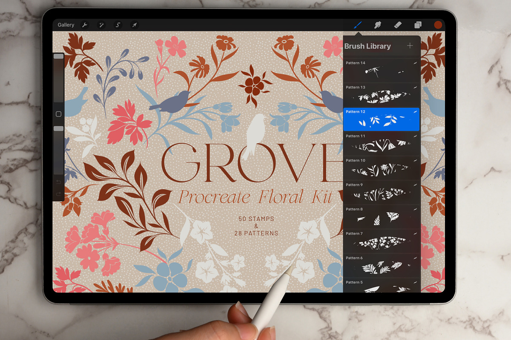The width and height of the screenshot is (511, 340).
Task: Select the highlighted Pattern 12 brush
Action: click(x=382, y=119)
